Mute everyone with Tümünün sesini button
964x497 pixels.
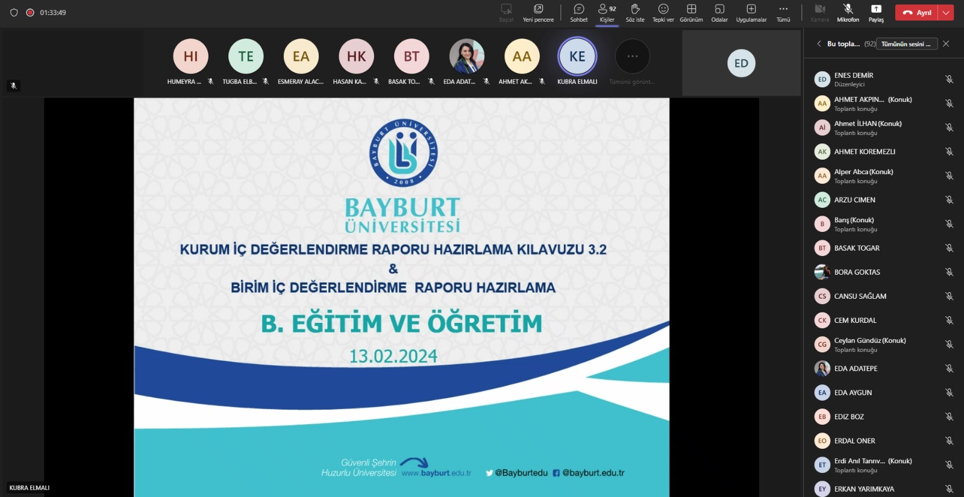(906, 44)
